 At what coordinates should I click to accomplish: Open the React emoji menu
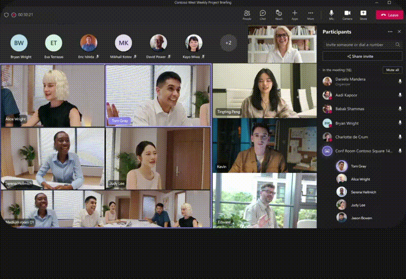[279, 13]
